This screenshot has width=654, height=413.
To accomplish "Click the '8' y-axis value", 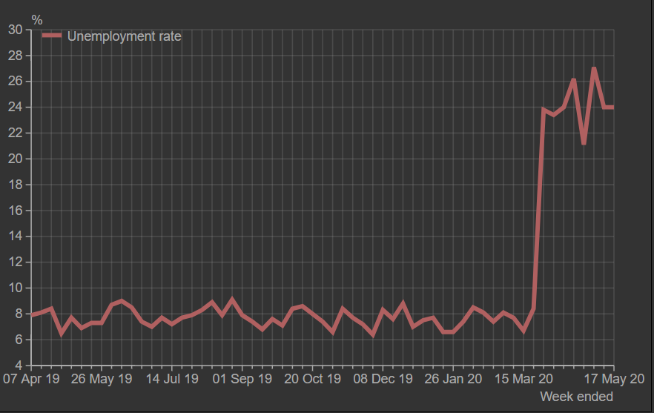I will coord(19,314).
